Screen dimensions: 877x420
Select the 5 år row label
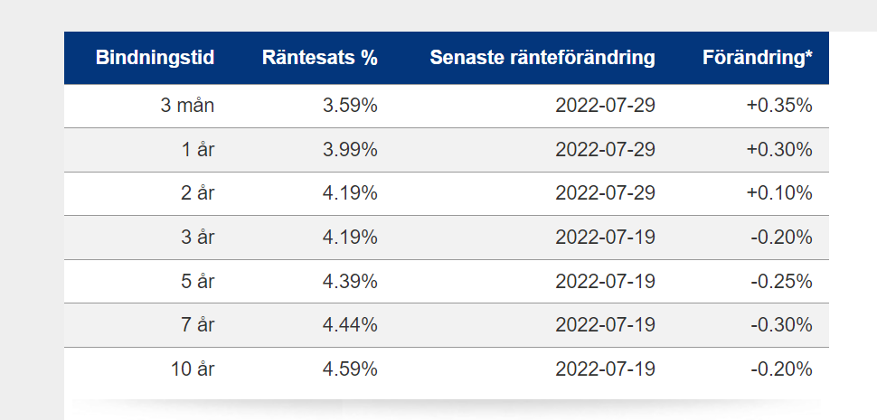(x=198, y=281)
